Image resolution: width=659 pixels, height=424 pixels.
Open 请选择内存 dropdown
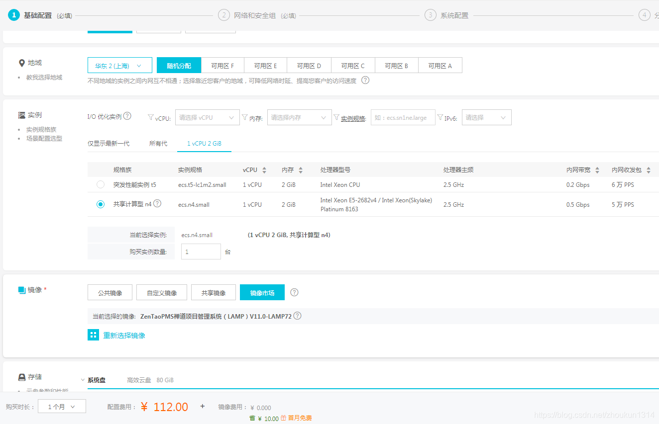[x=300, y=118]
